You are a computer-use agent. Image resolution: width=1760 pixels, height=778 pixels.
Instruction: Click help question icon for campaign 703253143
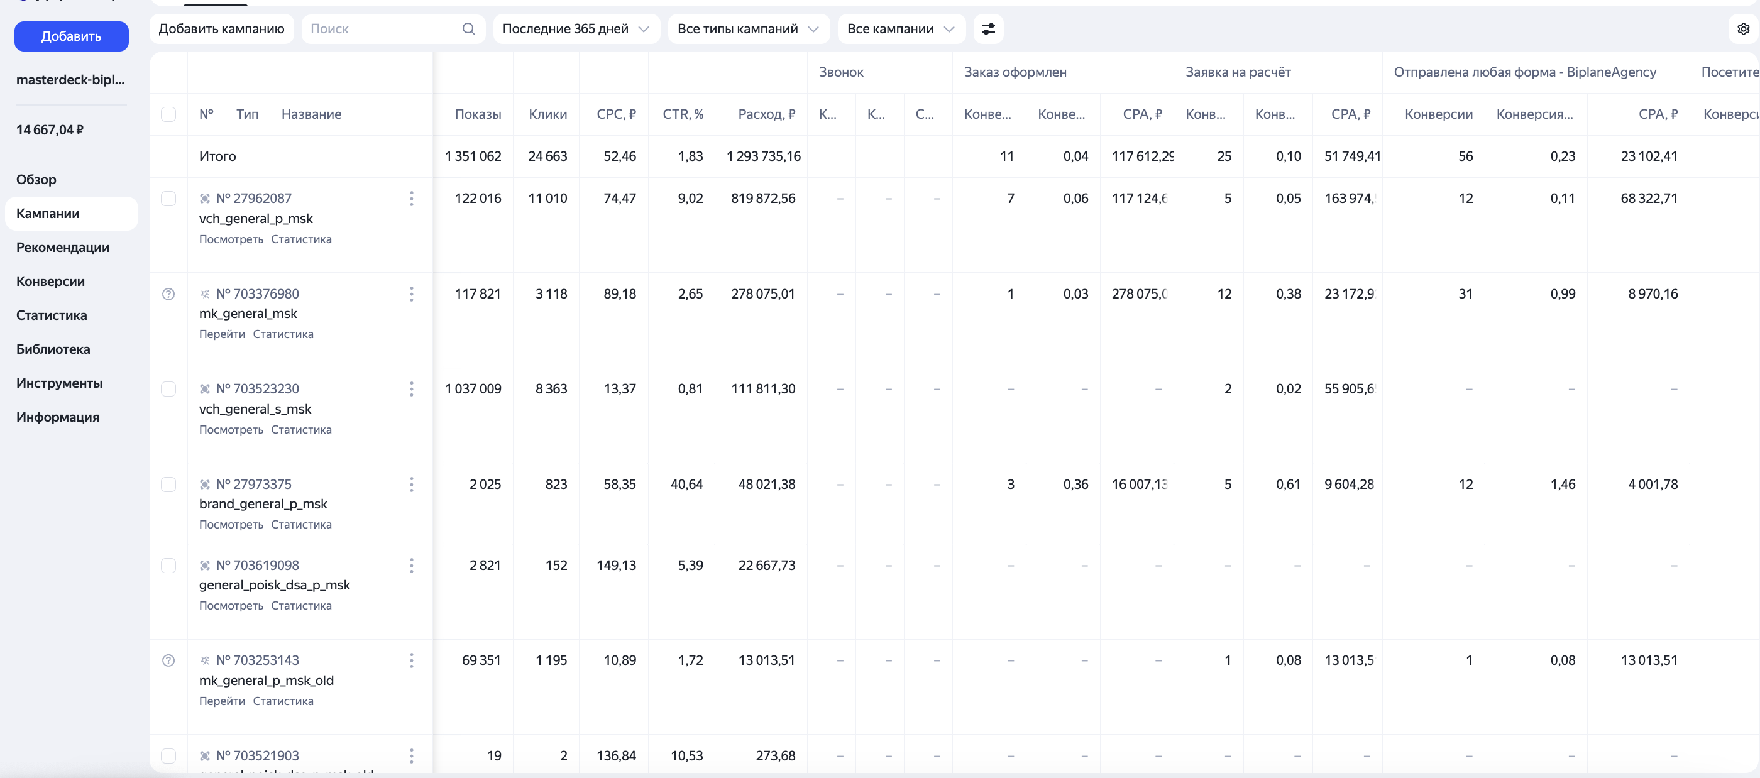(168, 660)
